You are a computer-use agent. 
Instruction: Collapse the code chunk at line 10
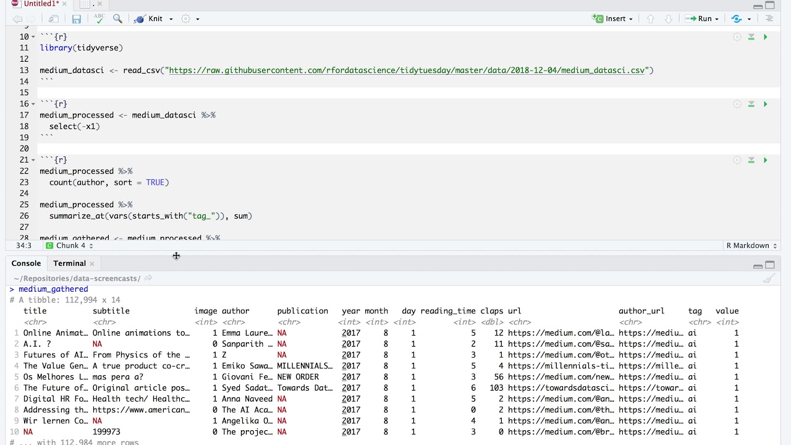33,37
